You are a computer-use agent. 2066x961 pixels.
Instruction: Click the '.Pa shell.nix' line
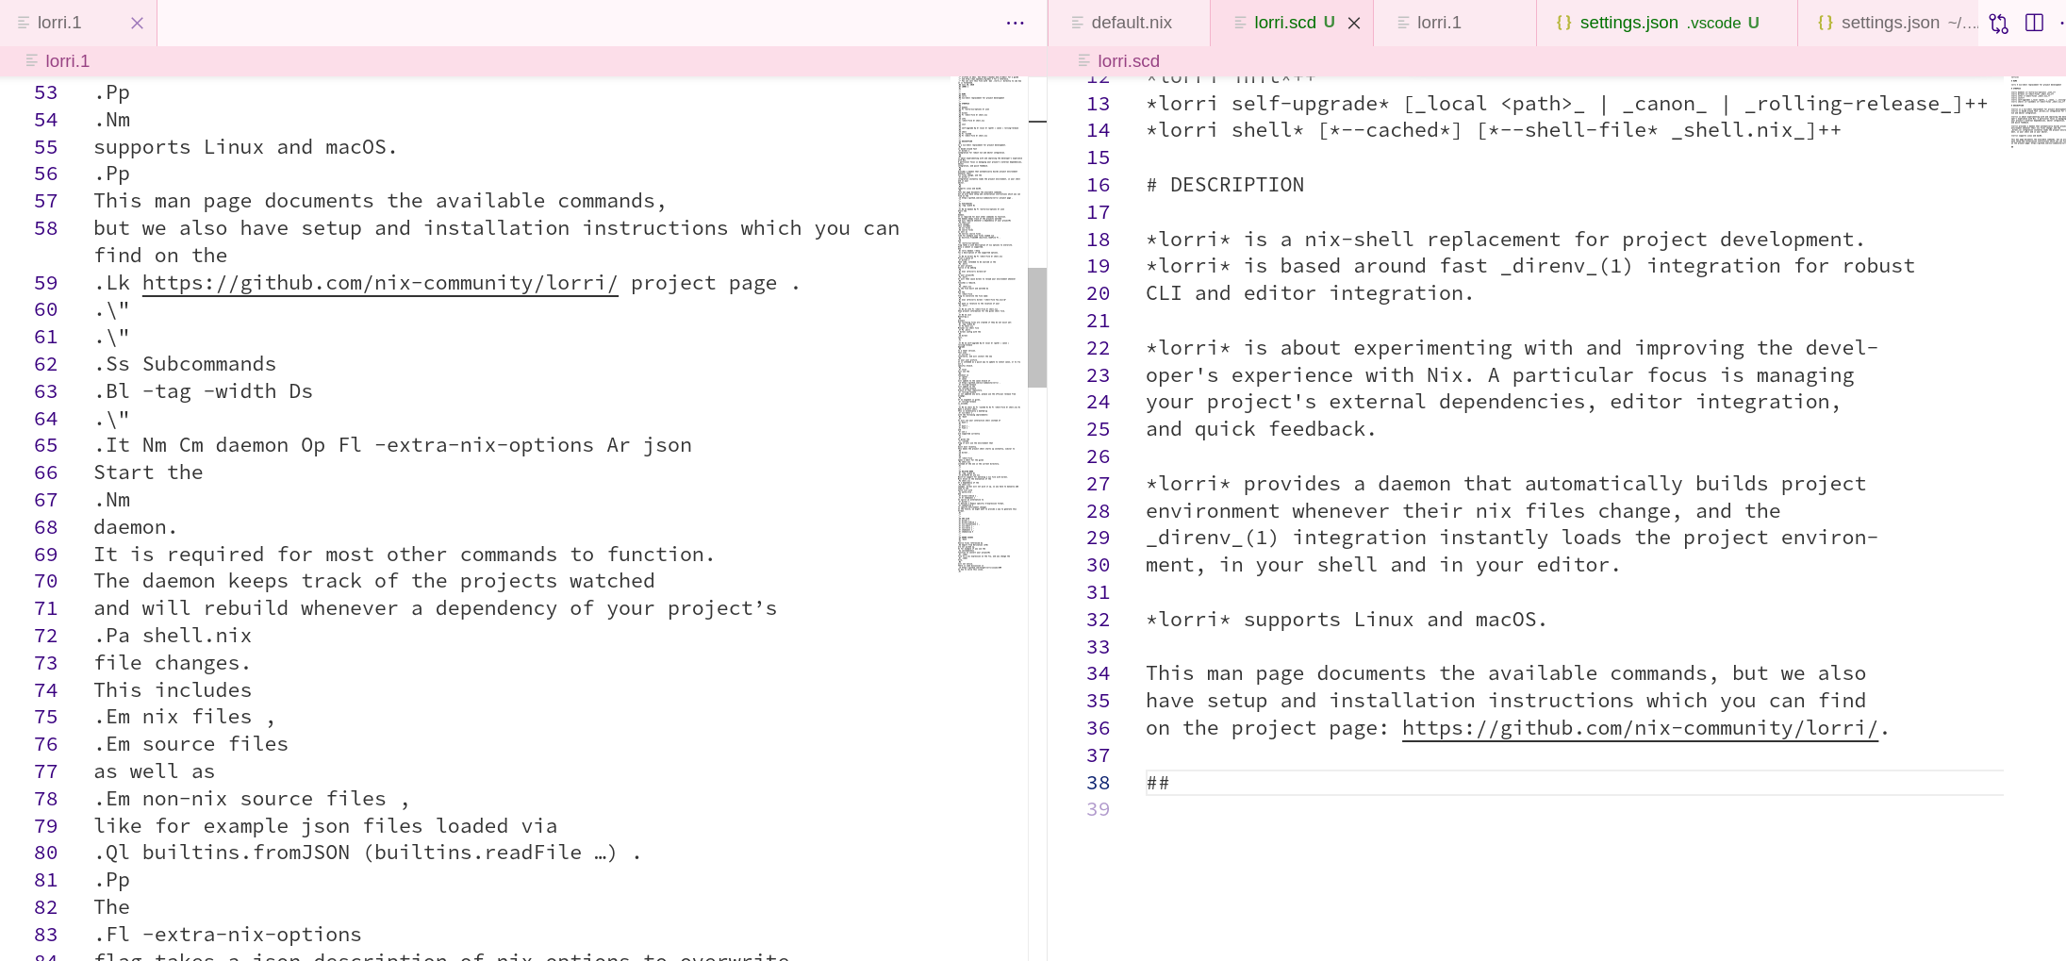[x=173, y=636]
